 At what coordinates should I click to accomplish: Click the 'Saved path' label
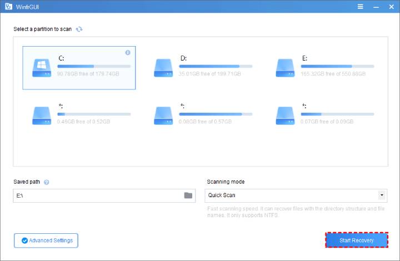(27, 182)
